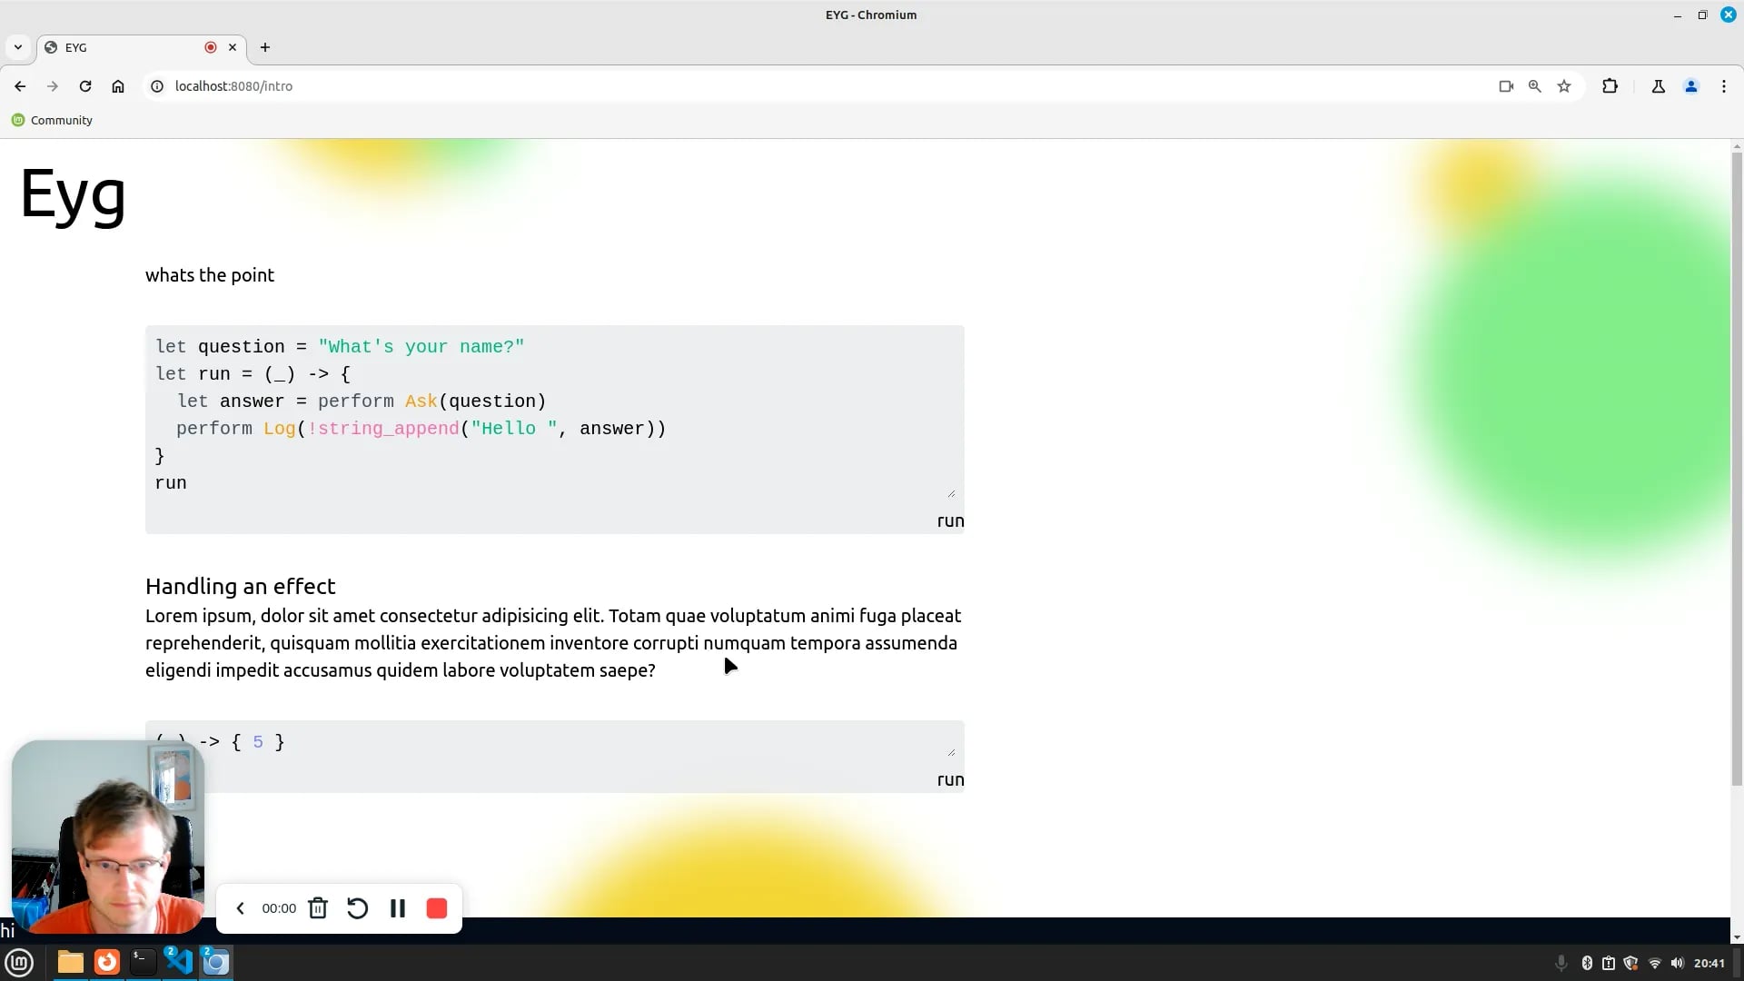Run the question code example
The image size is (1744, 981).
click(950, 521)
